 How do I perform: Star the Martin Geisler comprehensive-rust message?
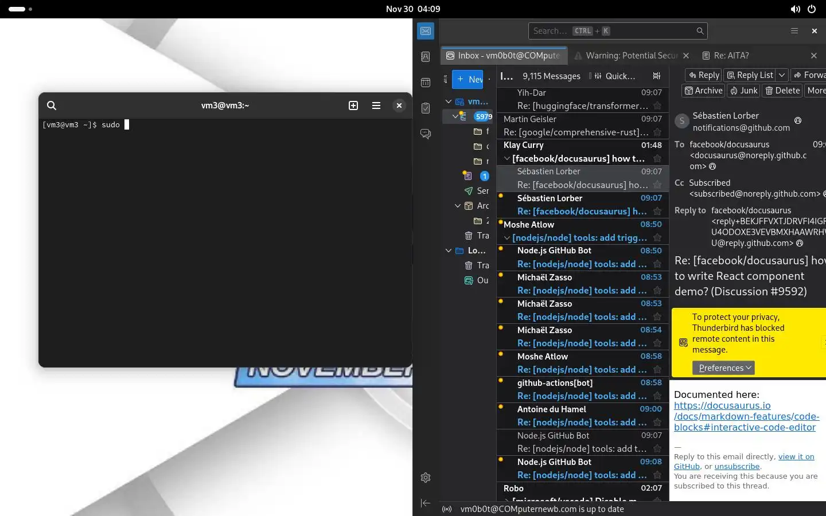657,132
